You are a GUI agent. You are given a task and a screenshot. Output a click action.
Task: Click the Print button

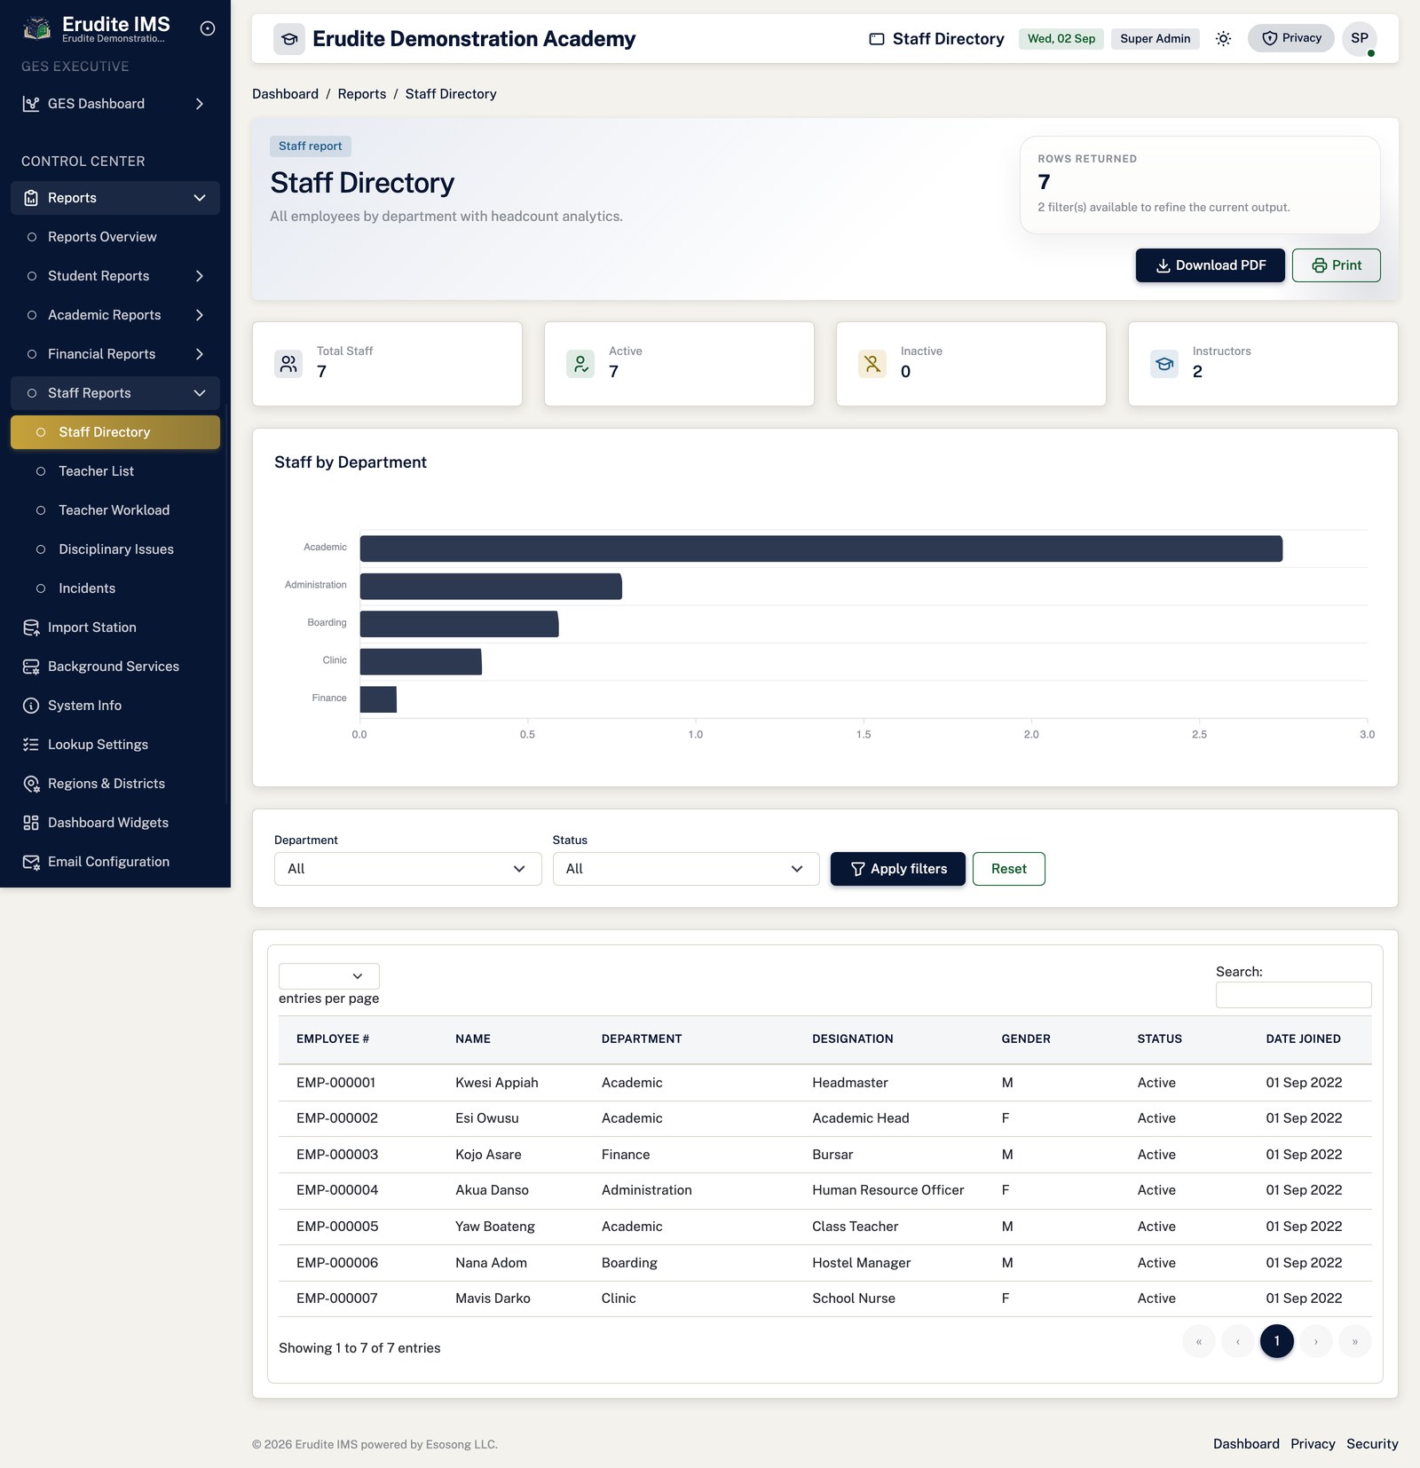click(x=1337, y=265)
